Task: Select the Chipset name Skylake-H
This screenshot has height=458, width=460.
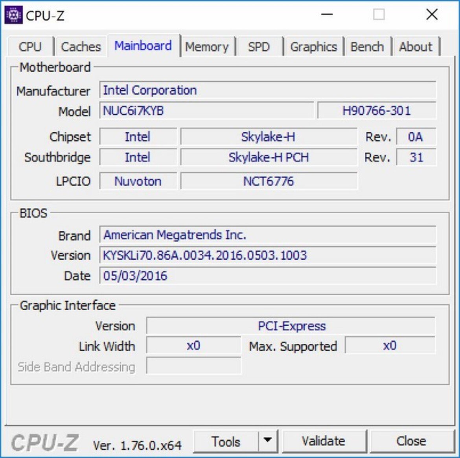Action: pyautogui.click(x=269, y=137)
